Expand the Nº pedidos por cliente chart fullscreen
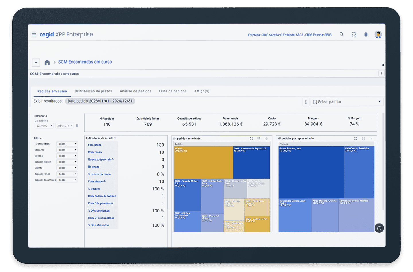Viewport: 413px width, 272px height. [251, 139]
